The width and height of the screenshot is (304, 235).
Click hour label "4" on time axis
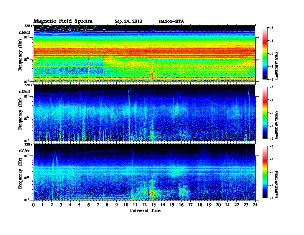(70, 205)
